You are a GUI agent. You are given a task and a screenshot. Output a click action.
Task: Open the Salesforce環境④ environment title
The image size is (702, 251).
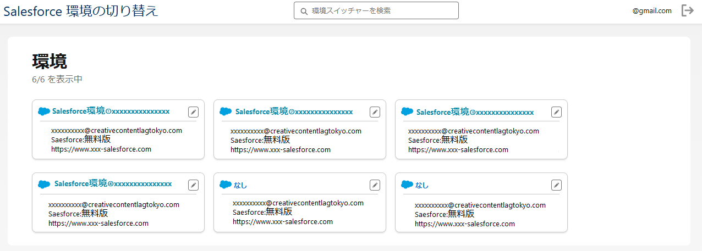(x=113, y=183)
